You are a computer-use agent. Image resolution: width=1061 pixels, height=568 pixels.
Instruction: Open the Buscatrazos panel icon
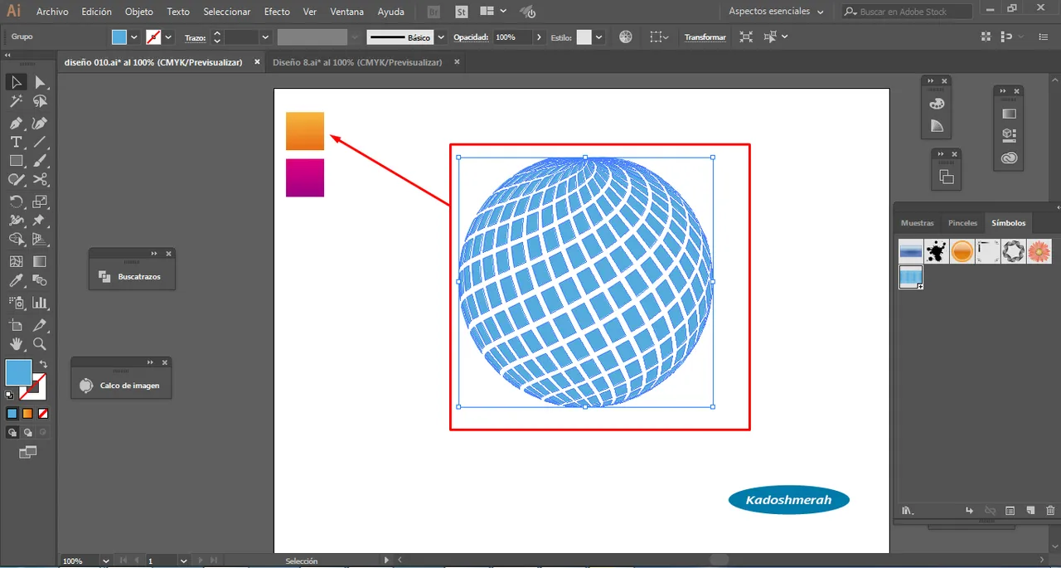coord(104,276)
